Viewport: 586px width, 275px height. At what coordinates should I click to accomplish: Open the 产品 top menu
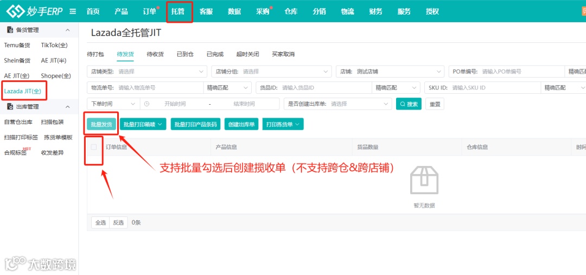click(121, 11)
